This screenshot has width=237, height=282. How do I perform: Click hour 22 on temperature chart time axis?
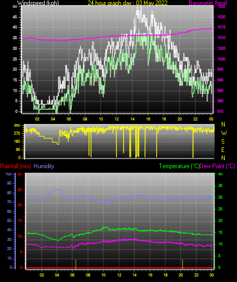click(196, 275)
